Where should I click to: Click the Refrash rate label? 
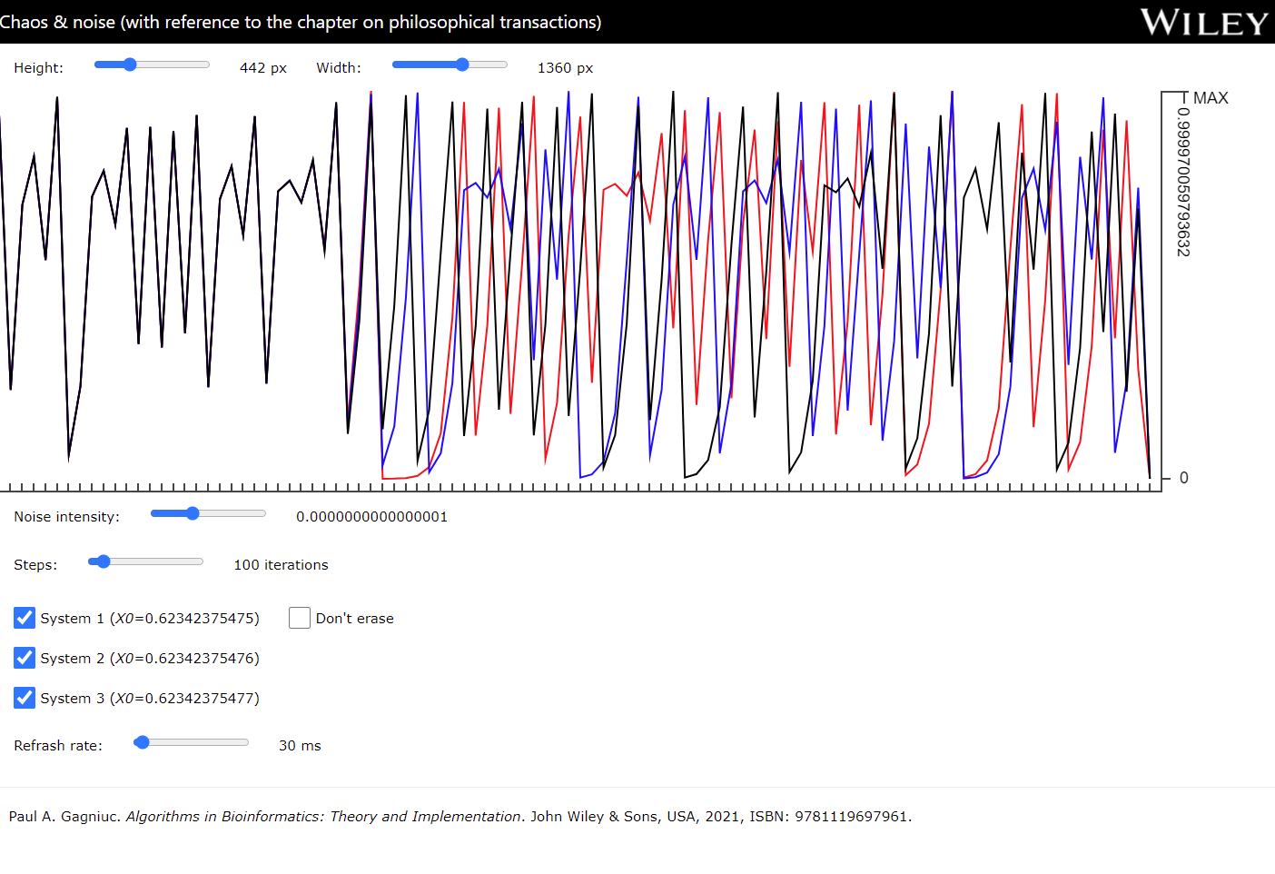pyautogui.click(x=58, y=746)
